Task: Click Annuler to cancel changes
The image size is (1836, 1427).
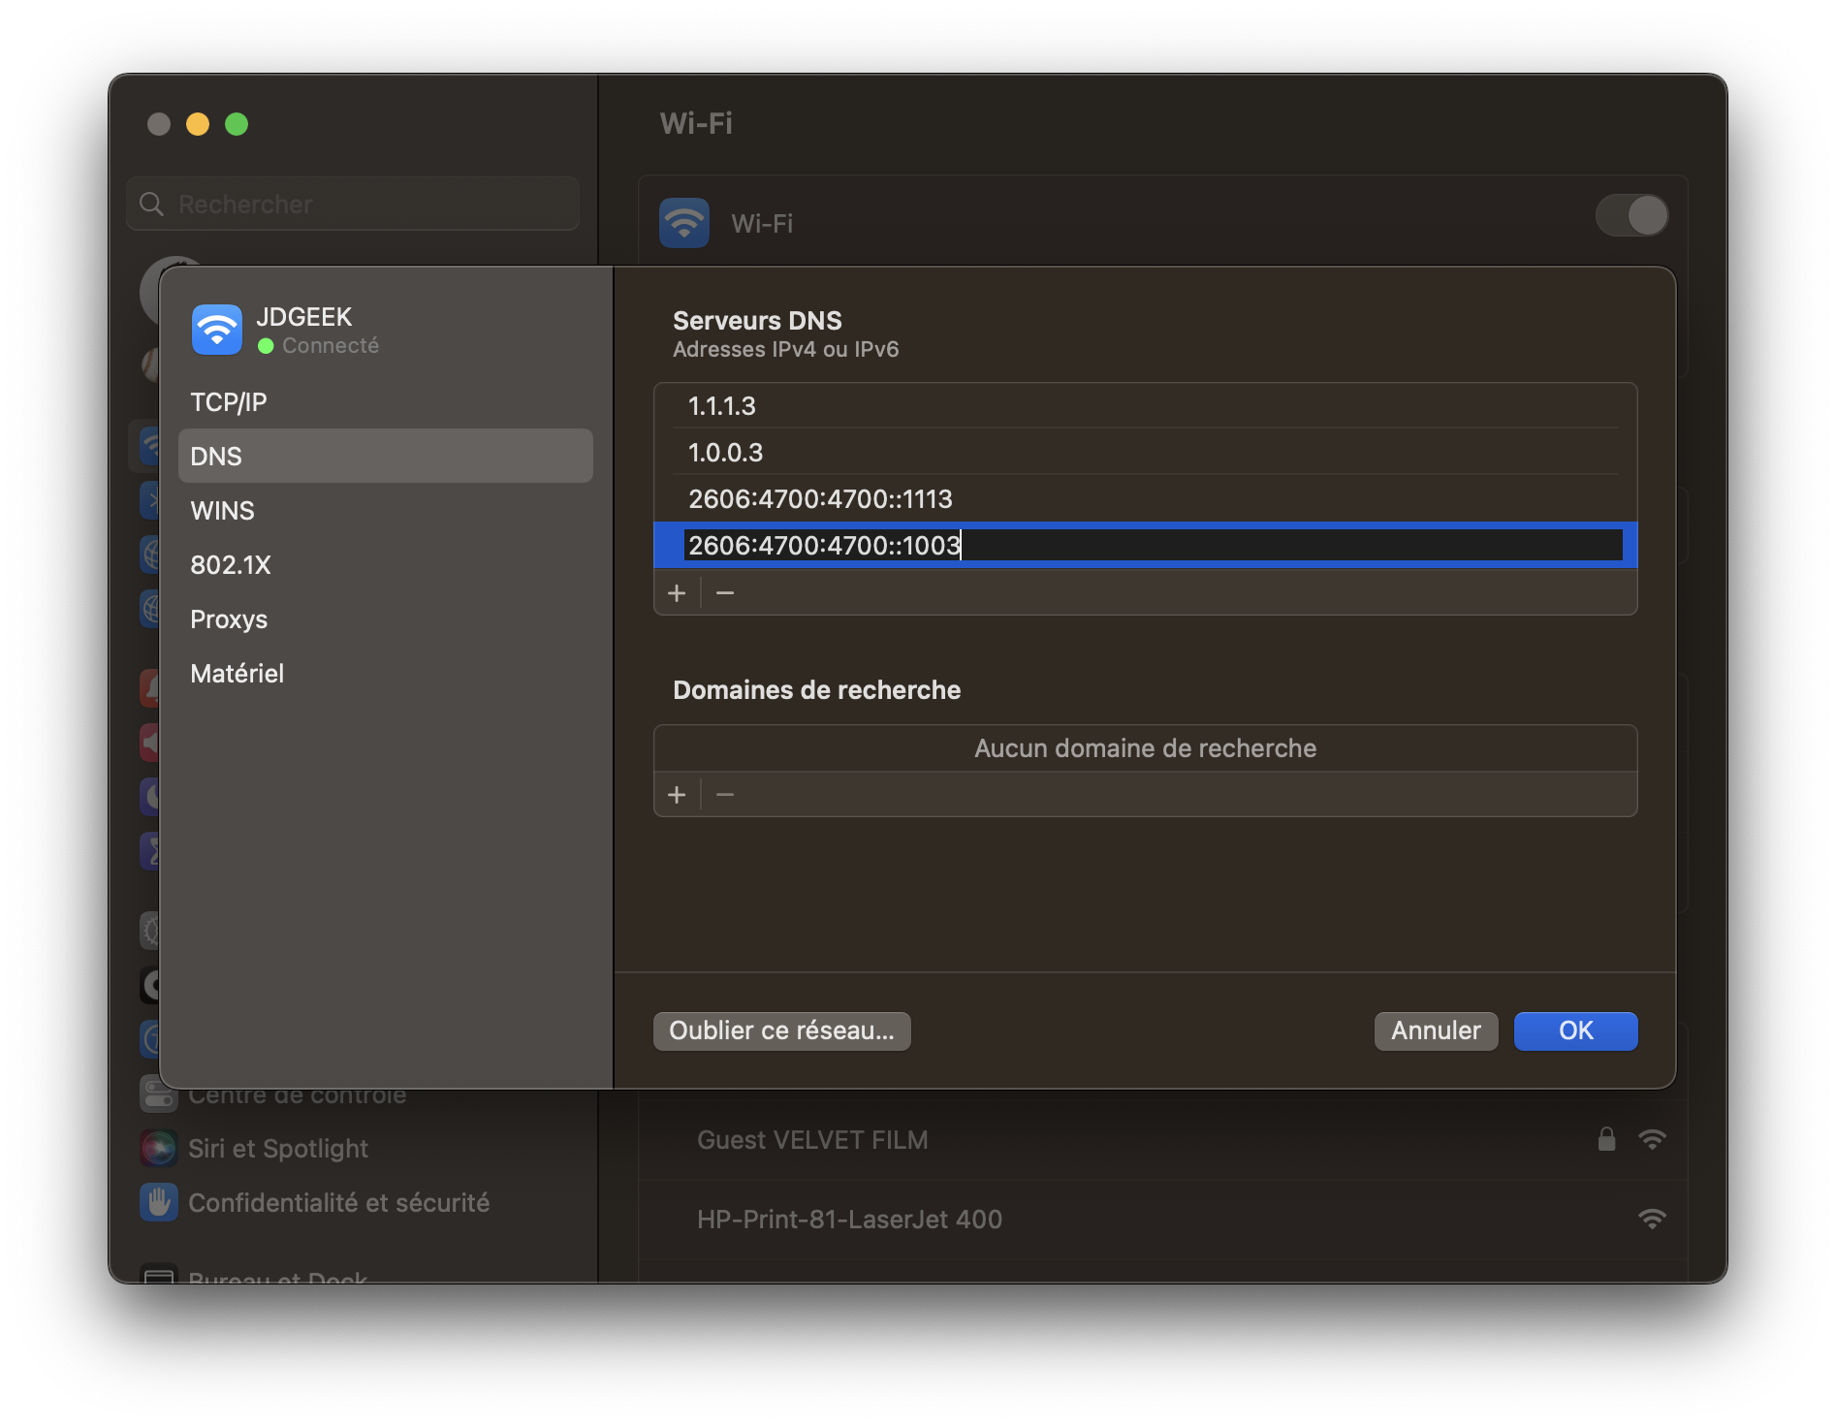Action: 1436,1031
